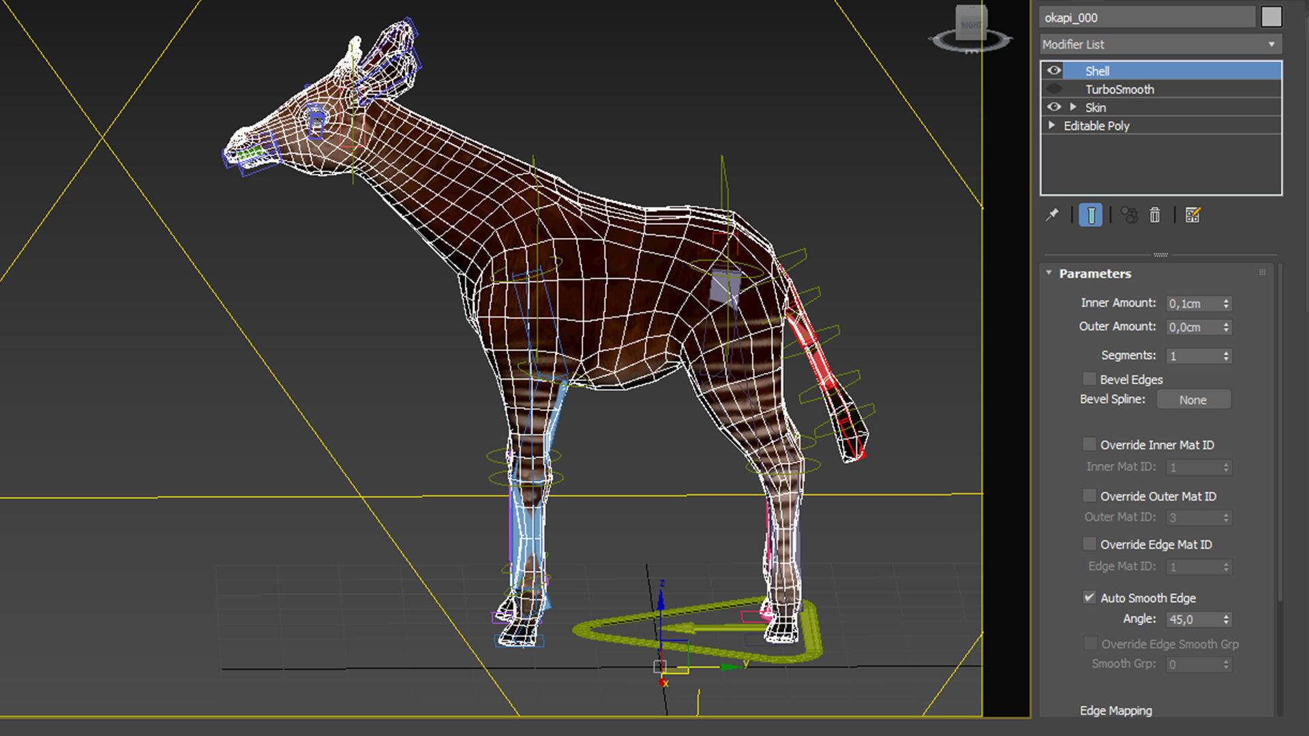Select the Shell modifier in stack
Screen dimensions: 1309x736
[x=1160, y=70]
